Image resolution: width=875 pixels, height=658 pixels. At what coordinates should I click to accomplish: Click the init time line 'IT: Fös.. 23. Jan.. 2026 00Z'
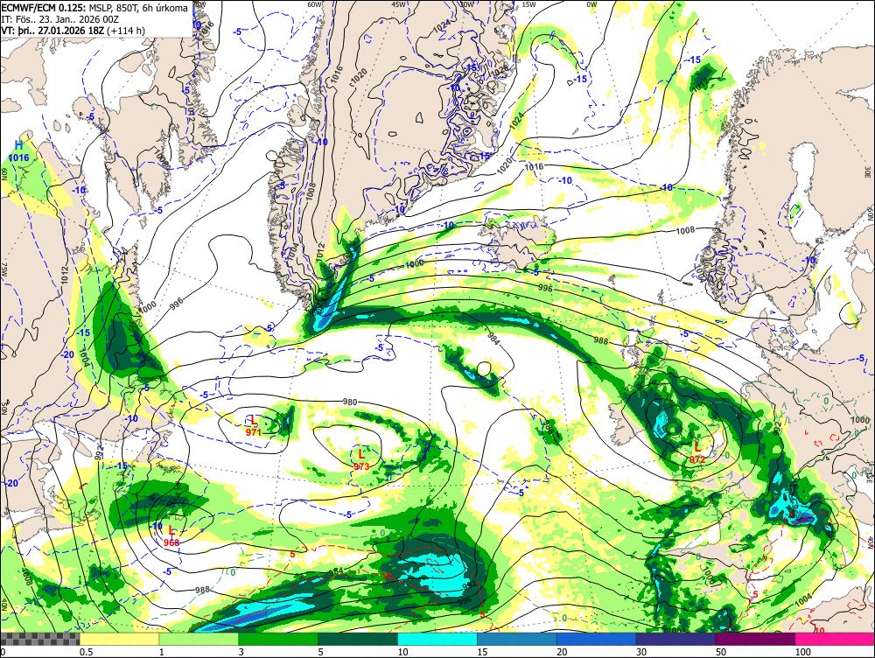click(x=59, y=19)
